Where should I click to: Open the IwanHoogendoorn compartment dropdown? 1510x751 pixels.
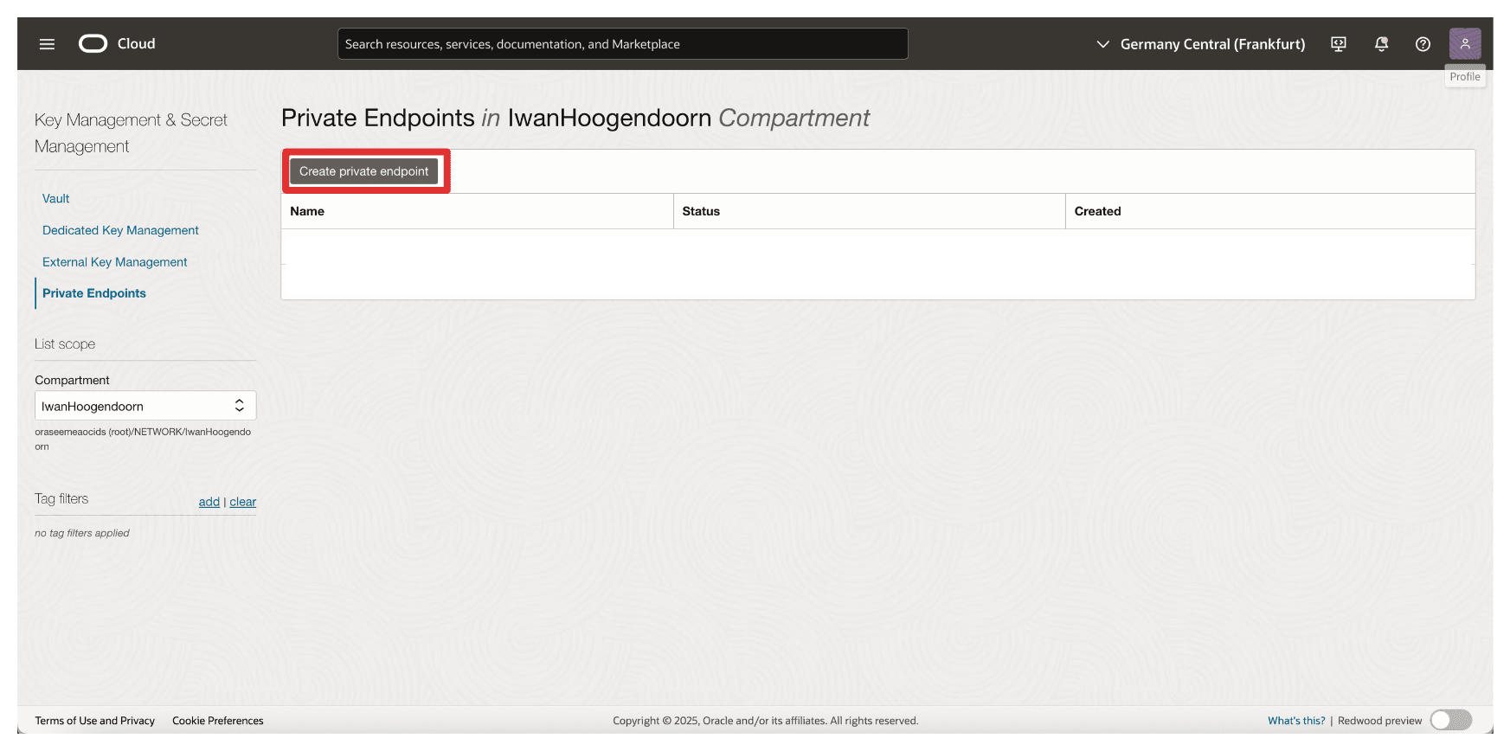pos(145,406)
